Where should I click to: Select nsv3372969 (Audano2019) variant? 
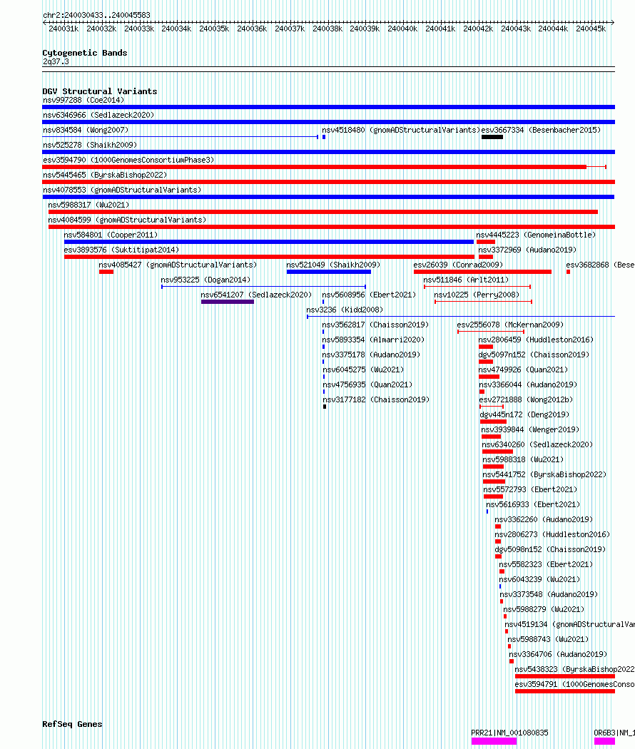[527, 250]
